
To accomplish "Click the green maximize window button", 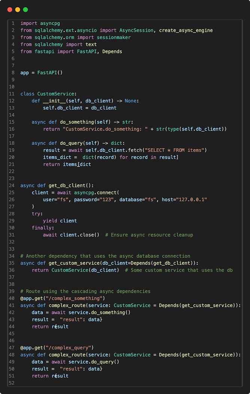I will point(25,10).
